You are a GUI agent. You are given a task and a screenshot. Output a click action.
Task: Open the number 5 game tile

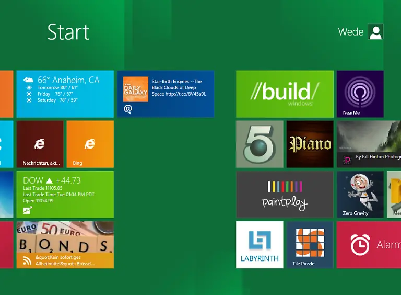point(260,144)
